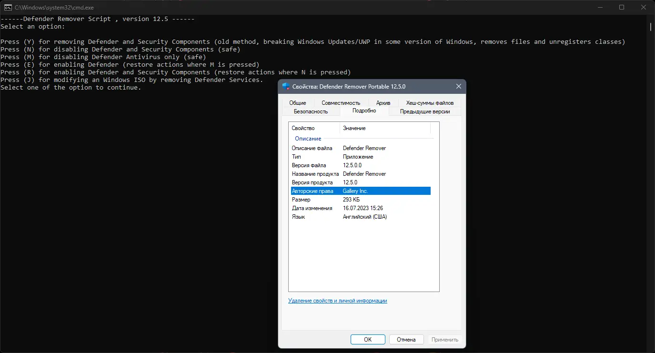Click the Свойство column header
655x353 pixels.
click(314, 128)
